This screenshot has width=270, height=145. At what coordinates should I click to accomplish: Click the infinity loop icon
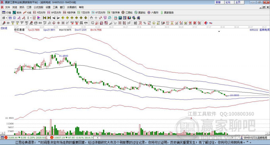click(x=211, y=23)
